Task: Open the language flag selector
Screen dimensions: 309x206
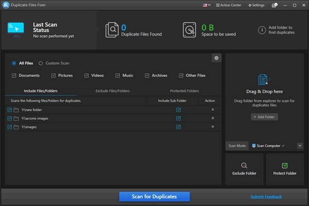Action: [x=207, y=5]
